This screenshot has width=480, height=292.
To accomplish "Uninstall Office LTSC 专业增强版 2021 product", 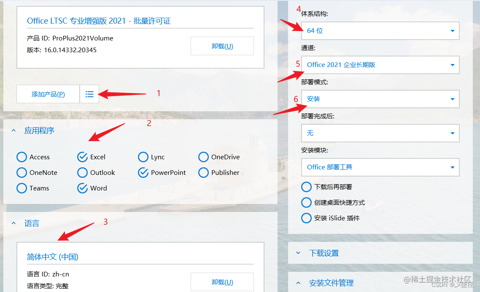I will pyautogui.click(x=222, y=46).
